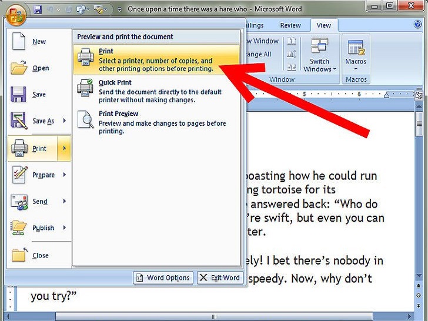Image resolution: width=428 pixels, height=321 pixels.
Task: Click the vertical scrollbar thumb
Action: coord(419,123)
